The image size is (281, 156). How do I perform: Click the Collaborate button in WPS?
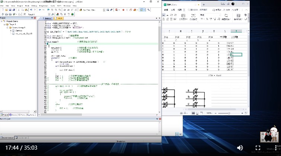(227, 10)
